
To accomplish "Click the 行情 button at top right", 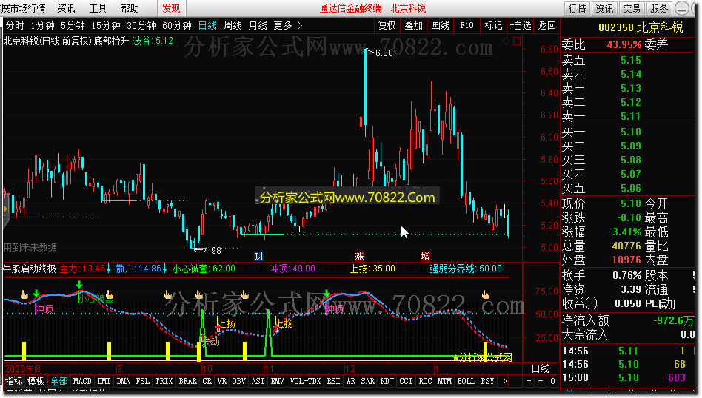I will click(x=577, y=8).
